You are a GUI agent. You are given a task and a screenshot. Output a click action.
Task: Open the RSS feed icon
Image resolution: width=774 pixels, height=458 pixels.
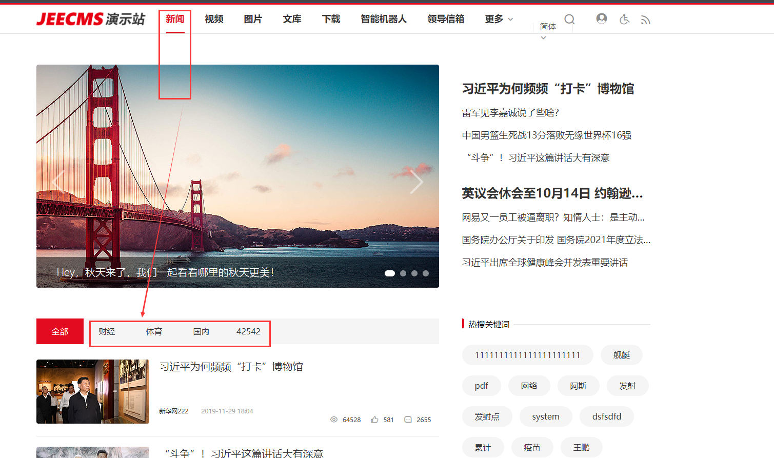coord(645,20)
